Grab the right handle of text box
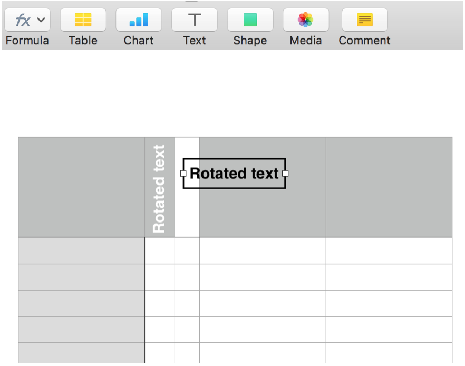The width and height of the screenshot is (465, 366). 285,174
